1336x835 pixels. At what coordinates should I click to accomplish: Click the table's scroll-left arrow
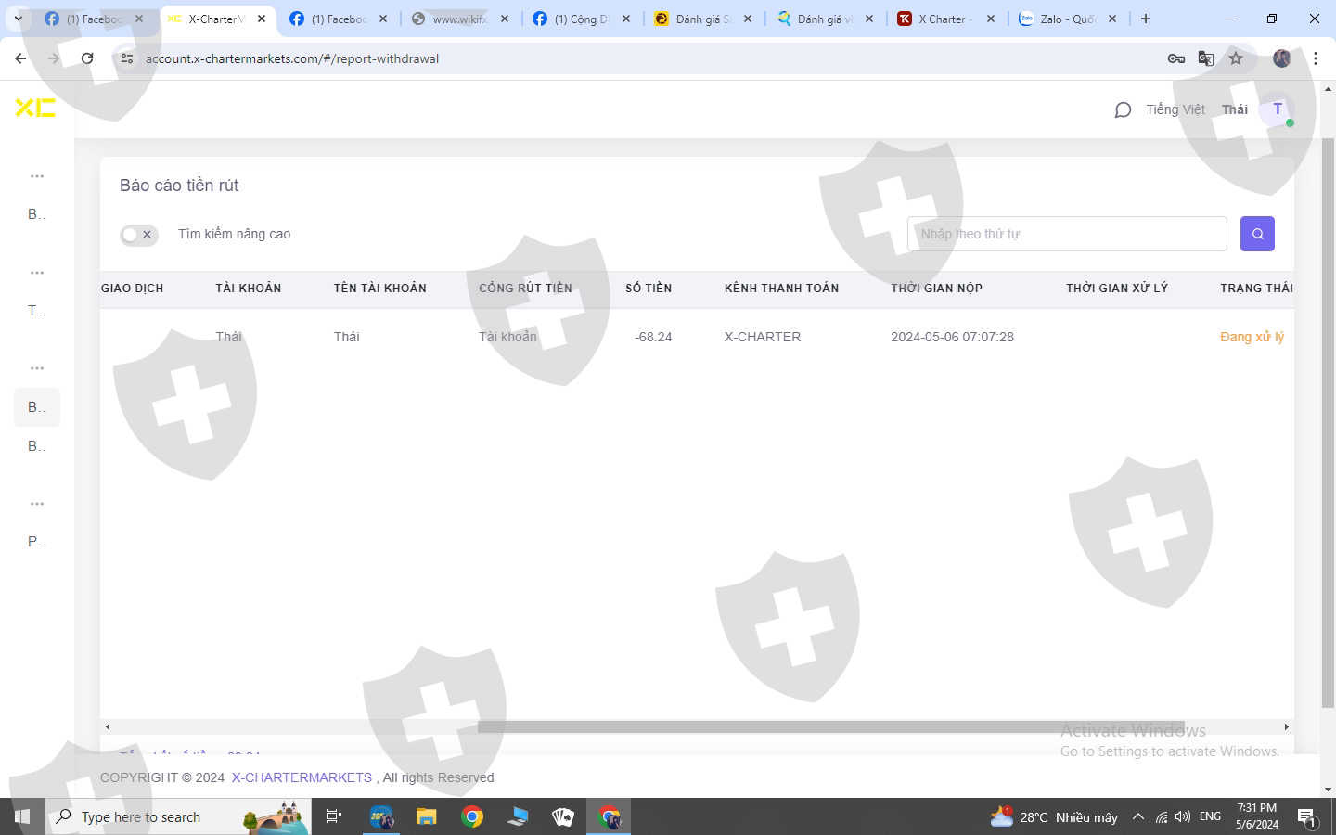[x=108, y=727]
